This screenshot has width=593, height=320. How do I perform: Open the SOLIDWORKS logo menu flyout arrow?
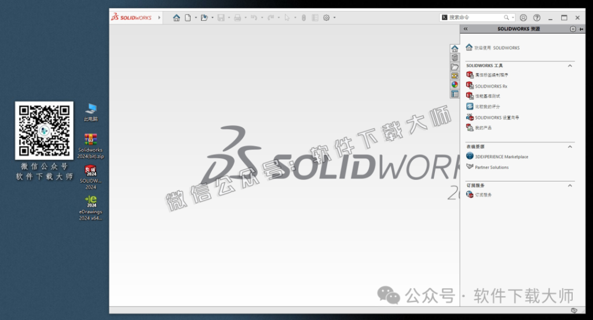[x=159, y=17]
